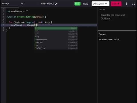Choose 'if' keyword autocomplete suggestion
The width and height of the screenshot is (137, 103).
[x=56, y=34]
